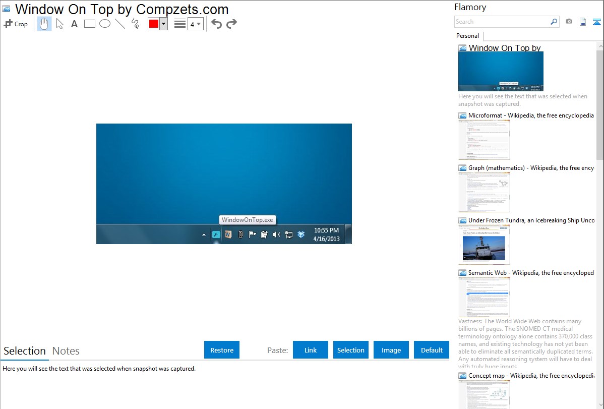Click the search magnifier icon

[554, 22]
